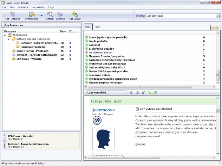Switch to the RES3 tab
Screen dimensions: 222x166
click(x=88, y=27)
